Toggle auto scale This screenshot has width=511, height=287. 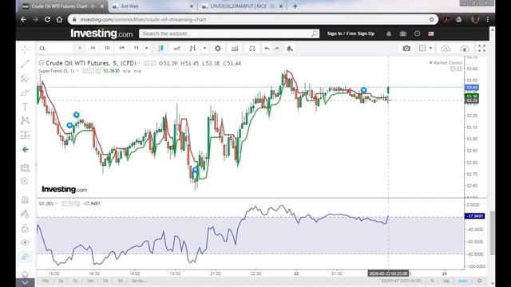click(x=463, y=281)
